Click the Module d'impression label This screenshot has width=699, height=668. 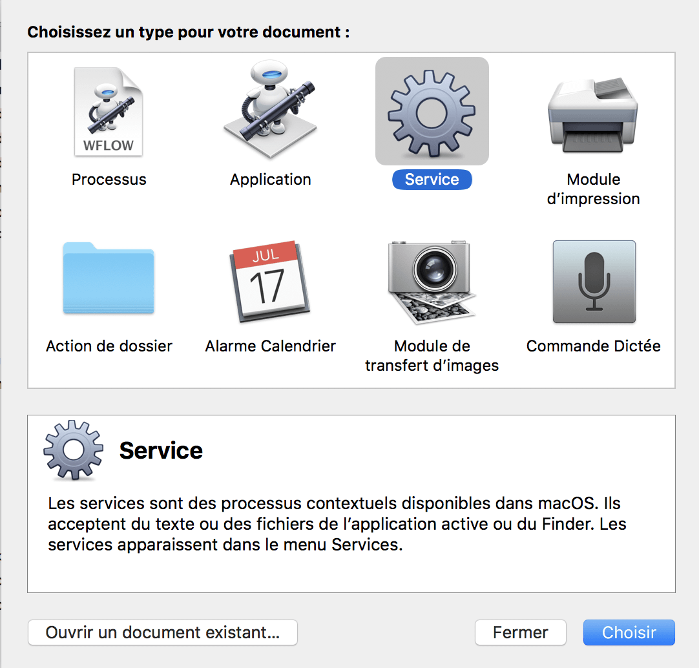coord(593,189)
